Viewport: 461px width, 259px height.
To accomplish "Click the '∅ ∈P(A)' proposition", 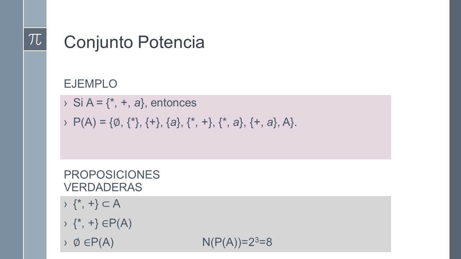I will (x=94, y=243).
